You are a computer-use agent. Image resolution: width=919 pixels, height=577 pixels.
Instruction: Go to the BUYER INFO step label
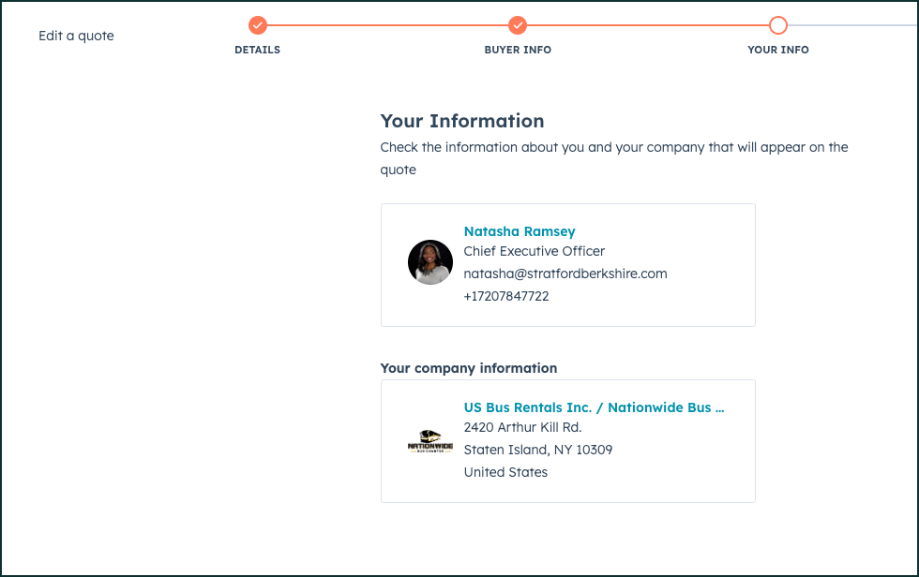tap(518, 50)
